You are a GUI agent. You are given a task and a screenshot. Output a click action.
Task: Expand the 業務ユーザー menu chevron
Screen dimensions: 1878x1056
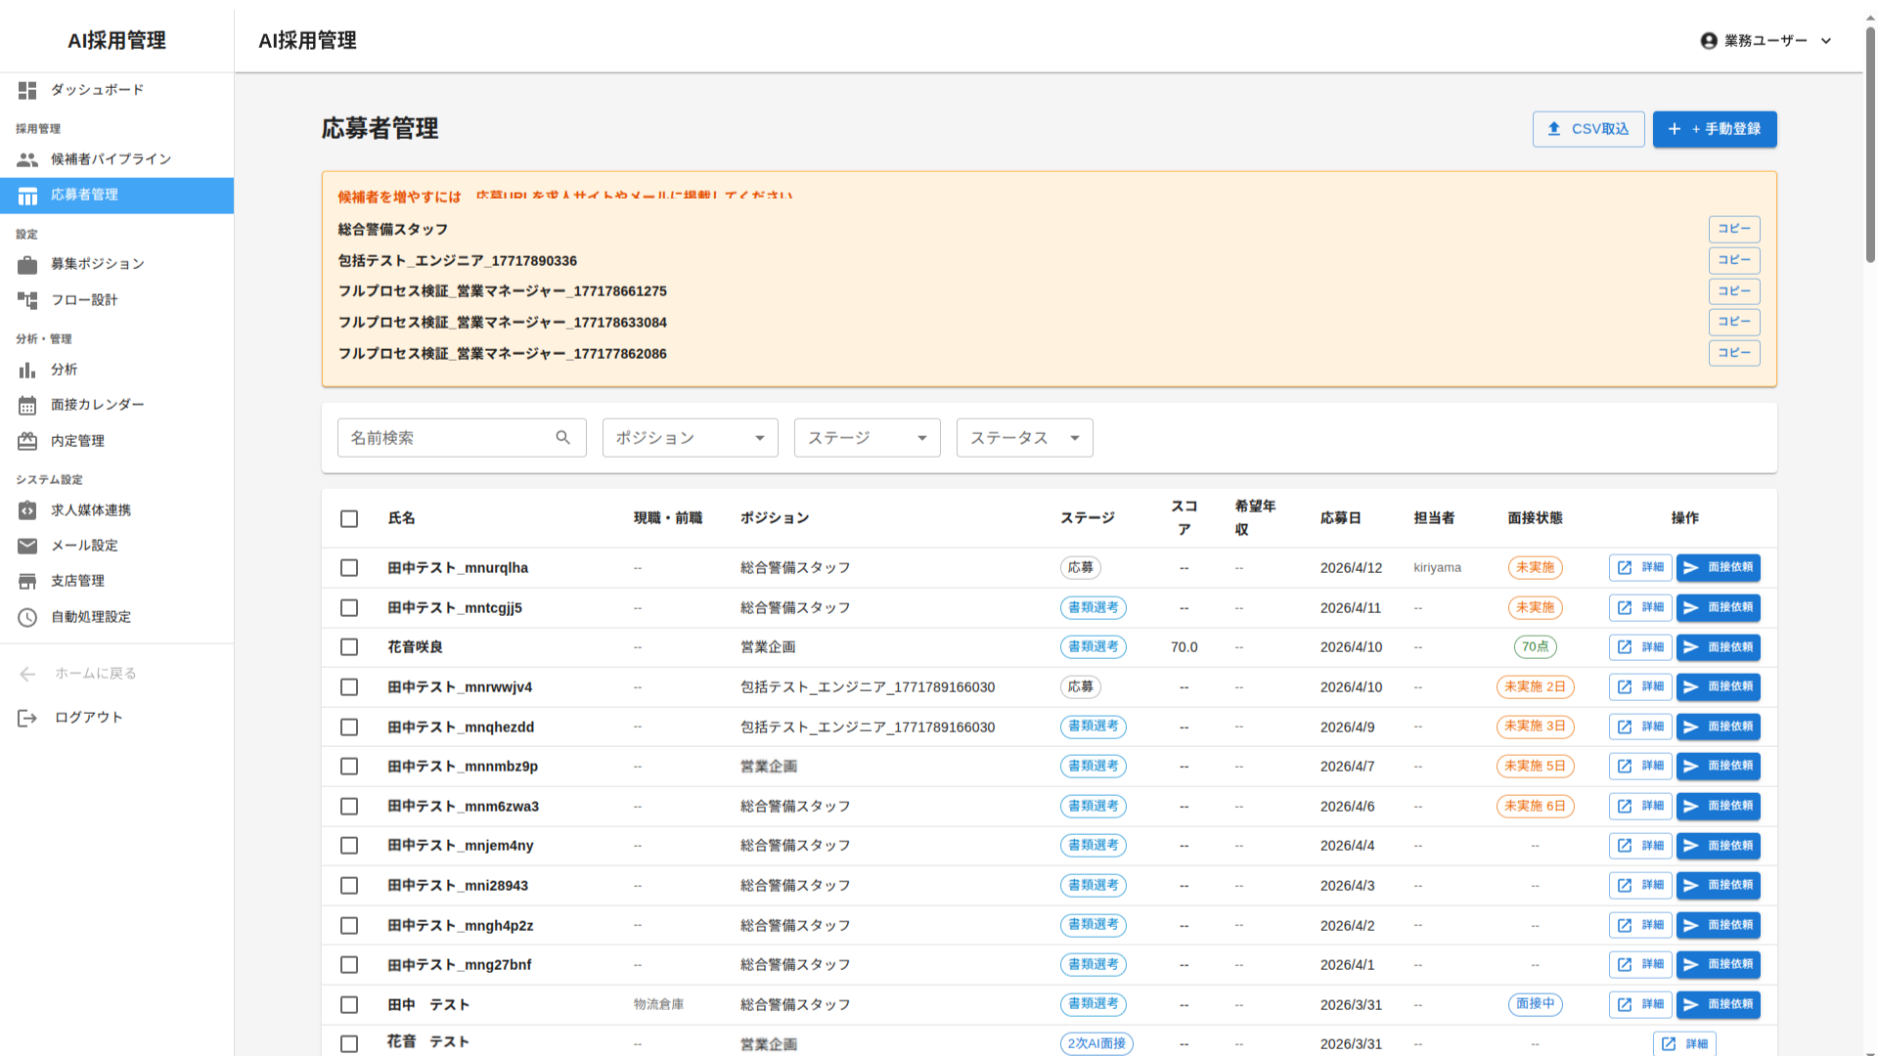point(1825,41)
